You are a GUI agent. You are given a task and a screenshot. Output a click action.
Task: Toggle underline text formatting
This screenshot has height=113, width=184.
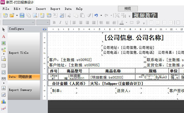click(66, 22)
